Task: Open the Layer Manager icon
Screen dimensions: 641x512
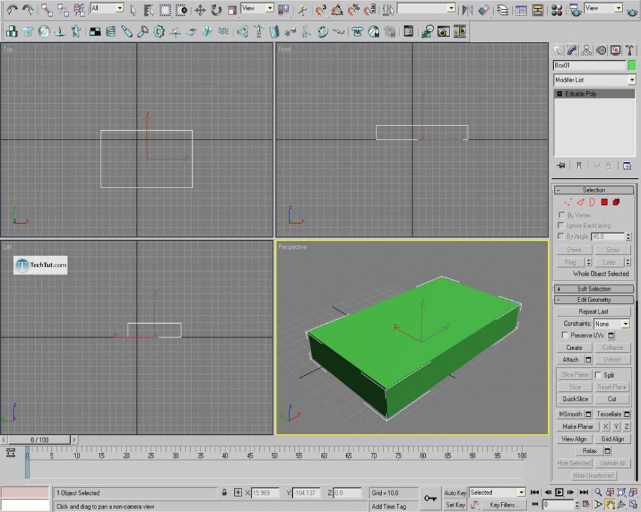Action: pos(503,10)
